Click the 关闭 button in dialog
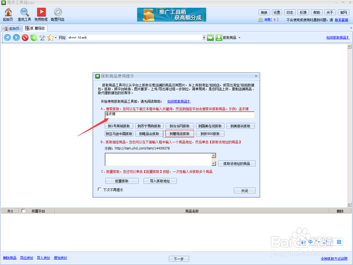353x265 pixels. (245, 191)
